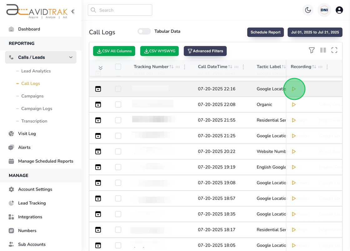Expand details of the 07-20-2025 18:57 row
This screenshot has height=251, width=350.
point(98,198)
